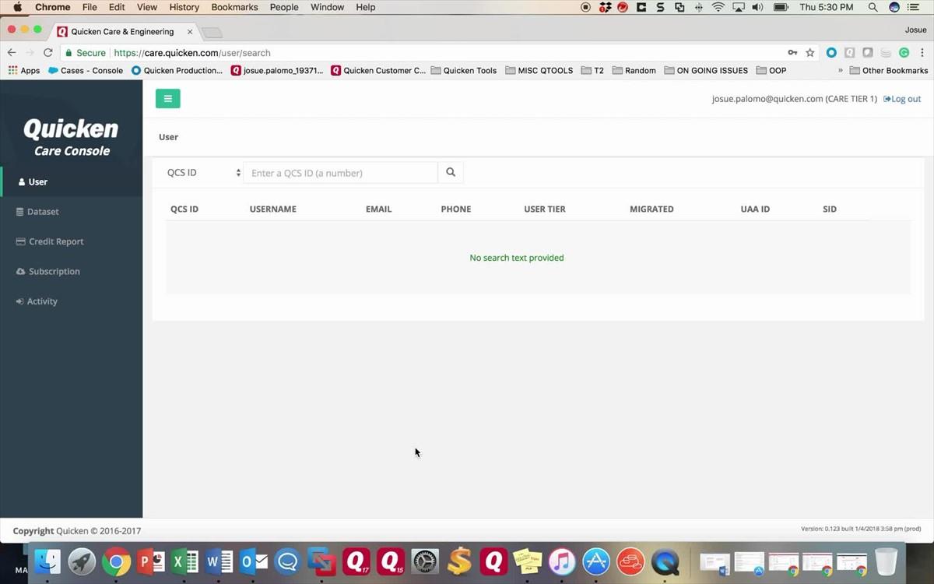Image resolution: width=934 pixels, height=584 pixels.
Task: Open Activity in the sidebar
Action: click(x=42, y=301)
